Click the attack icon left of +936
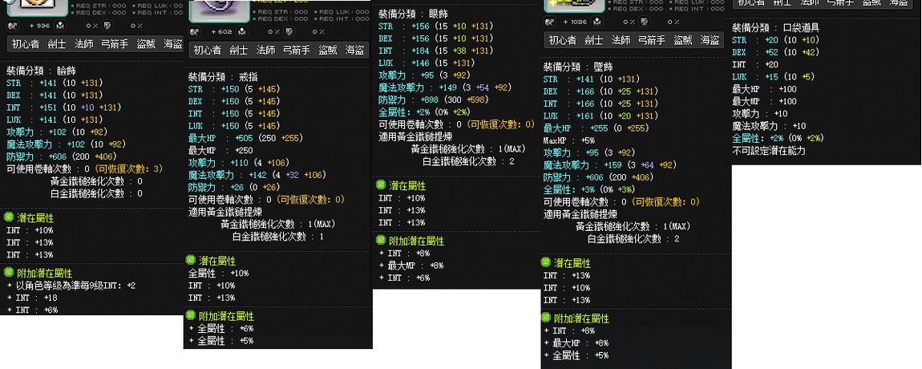The height and width of the screenshot is (369, 922). pos(12,25)
